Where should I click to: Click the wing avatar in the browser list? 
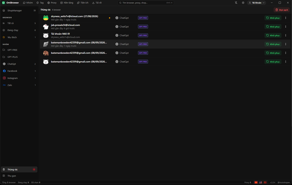46,44
